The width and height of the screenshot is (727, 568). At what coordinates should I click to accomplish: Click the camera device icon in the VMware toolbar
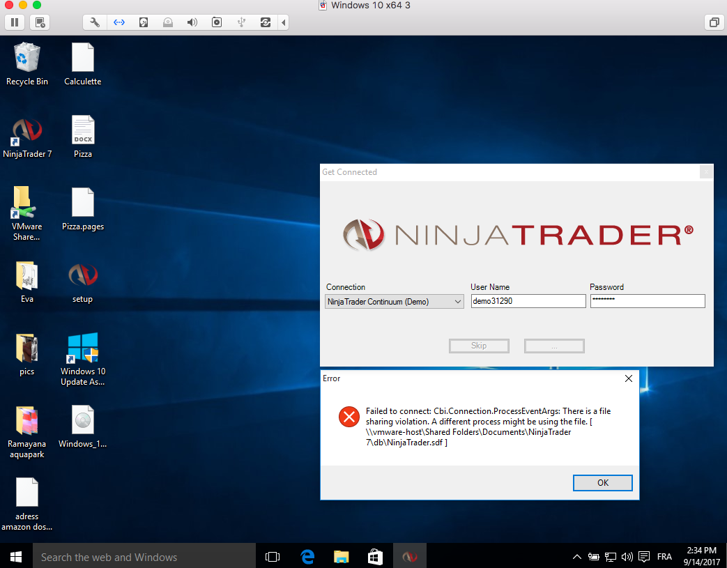click(217, 22)
